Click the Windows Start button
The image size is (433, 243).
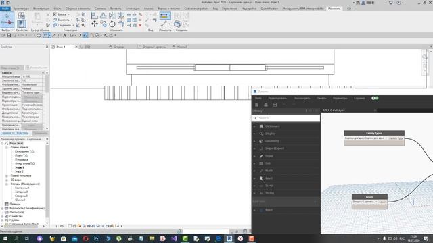tap(5, 238)
